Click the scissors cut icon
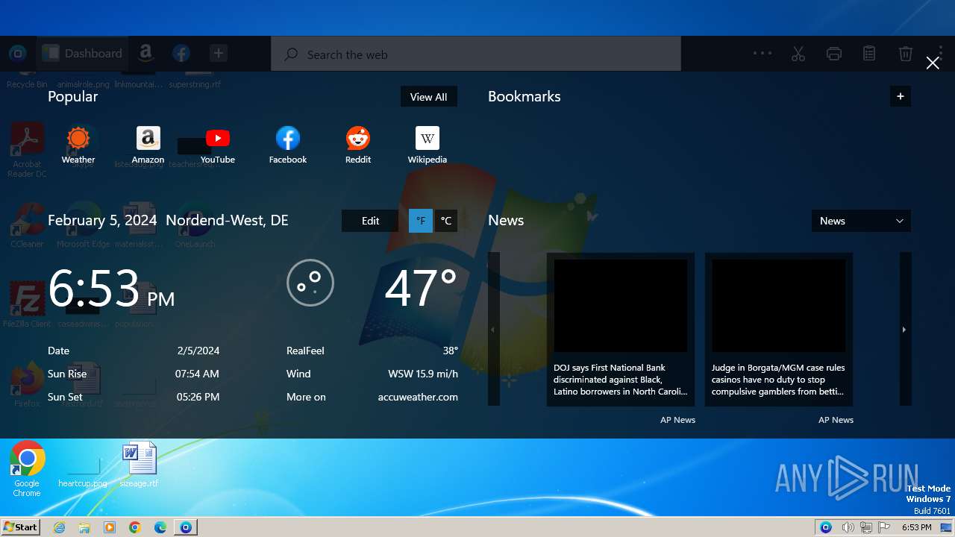955x537 pixels. click(x=798, y=54)
